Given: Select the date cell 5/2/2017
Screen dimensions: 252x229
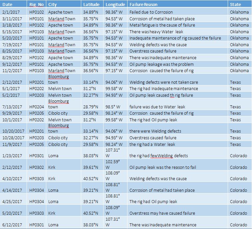Looking at the screenshot, I should pos(13,95).
